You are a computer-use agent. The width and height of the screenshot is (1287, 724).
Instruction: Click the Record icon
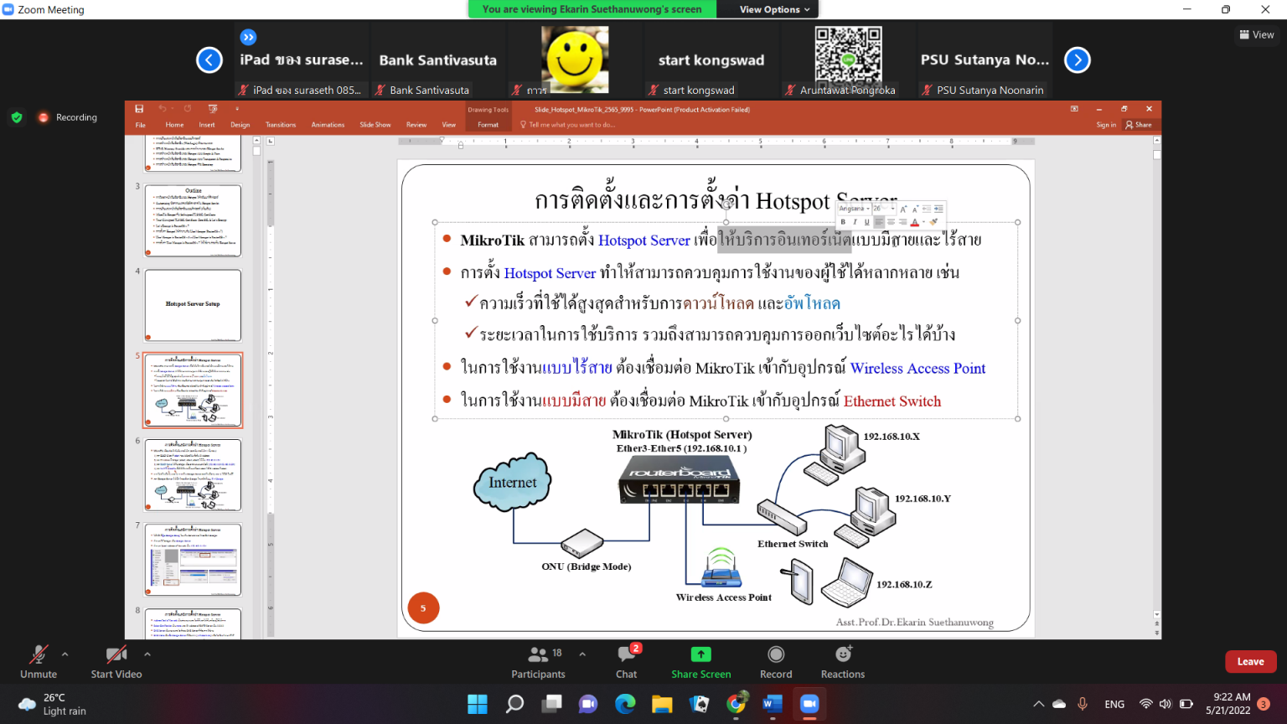click(776, 654)
